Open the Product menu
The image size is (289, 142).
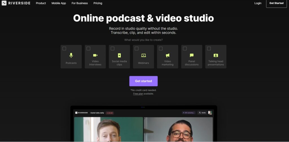41,3
